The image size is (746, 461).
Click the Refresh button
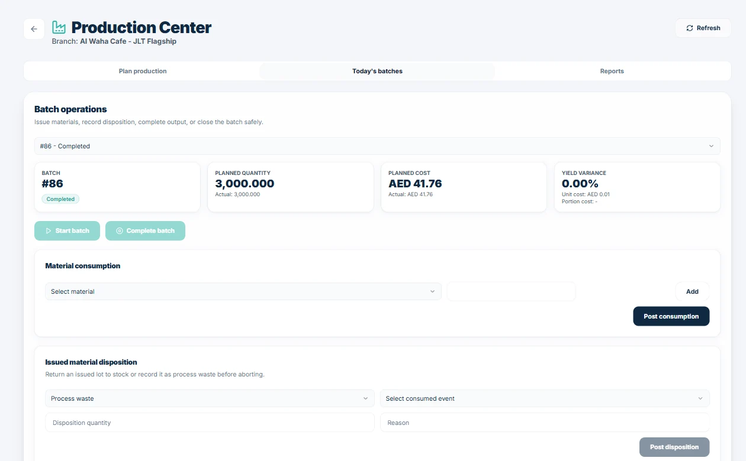point(703,28)
